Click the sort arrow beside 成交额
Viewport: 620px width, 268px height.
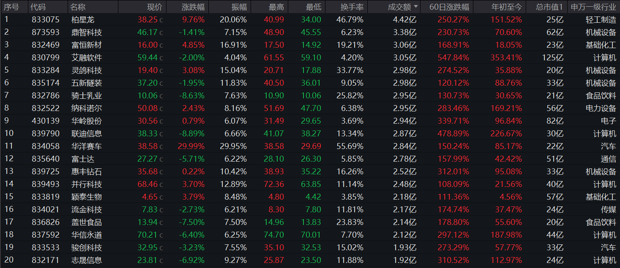click(416, 7)
